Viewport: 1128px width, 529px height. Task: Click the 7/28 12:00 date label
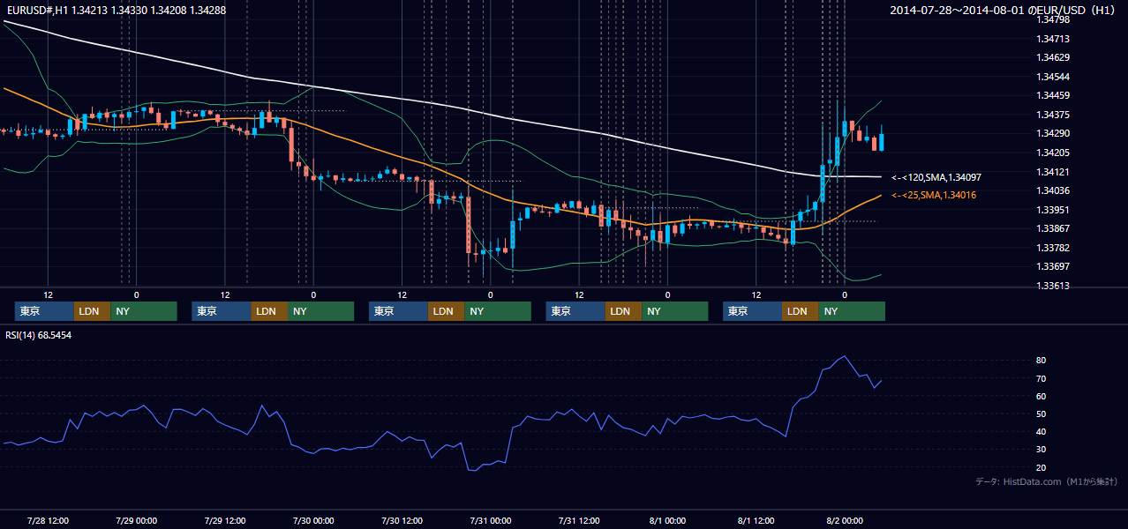(x=48, y=520)
